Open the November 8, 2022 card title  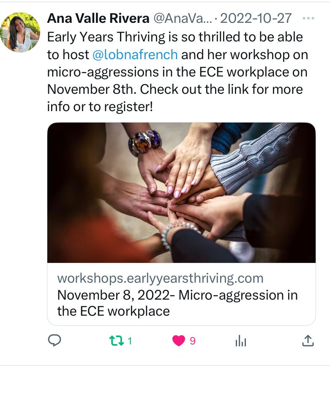pyautogui.click(x=177, y=303)
